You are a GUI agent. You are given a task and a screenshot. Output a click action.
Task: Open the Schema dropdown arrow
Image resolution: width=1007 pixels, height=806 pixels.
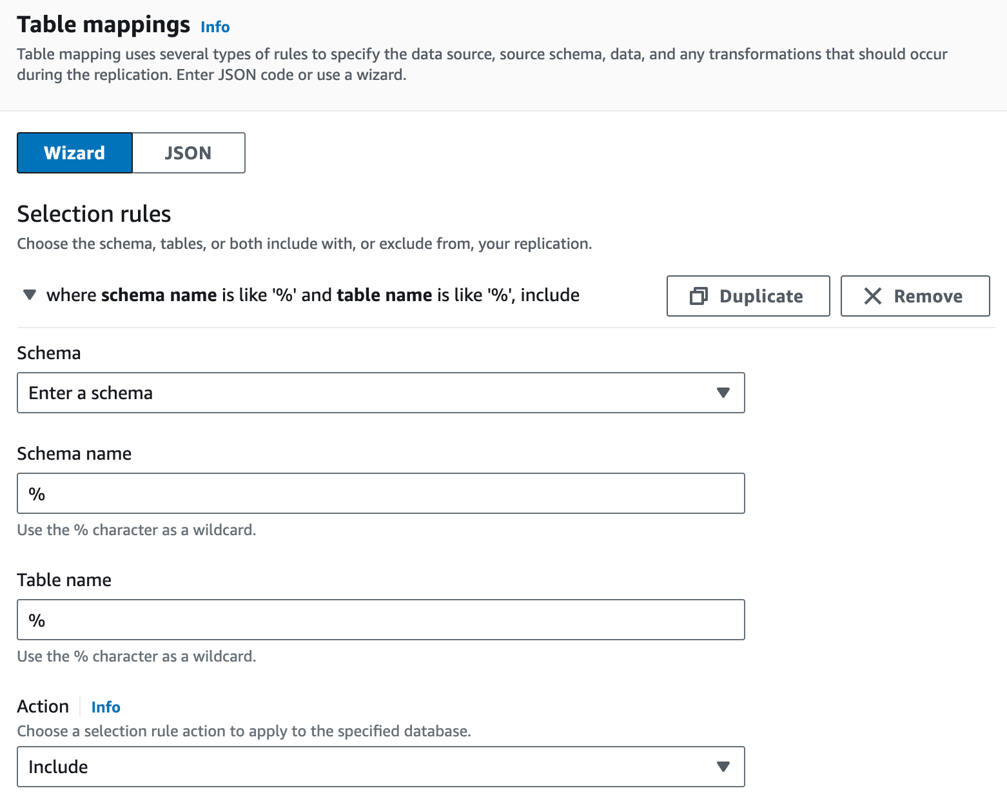[723, 393]
